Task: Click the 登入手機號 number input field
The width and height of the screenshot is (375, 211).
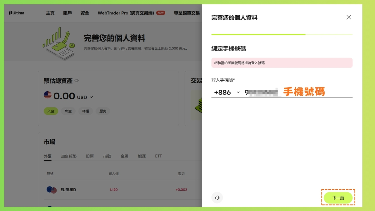Action: (298, 93)
